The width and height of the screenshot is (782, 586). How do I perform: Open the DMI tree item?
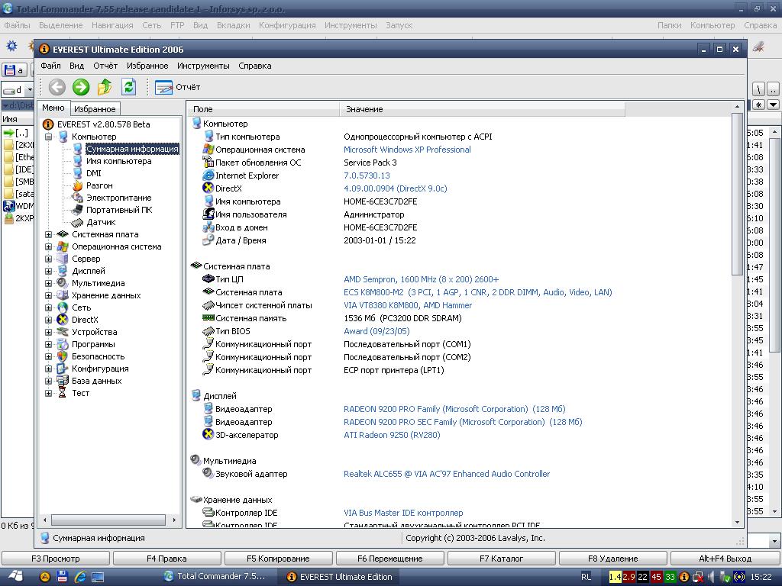pyautogui.click(x=93, y=173)
